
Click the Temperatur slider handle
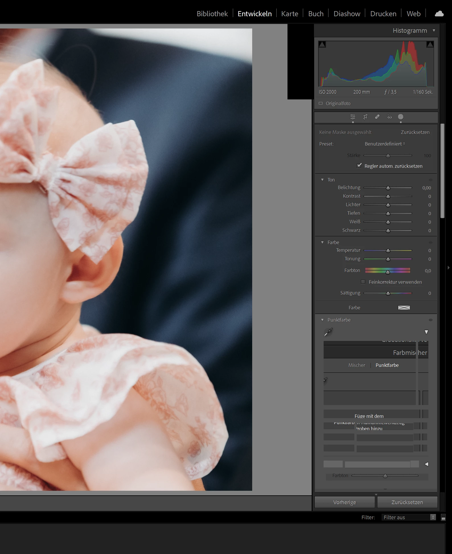click(388, 251)
